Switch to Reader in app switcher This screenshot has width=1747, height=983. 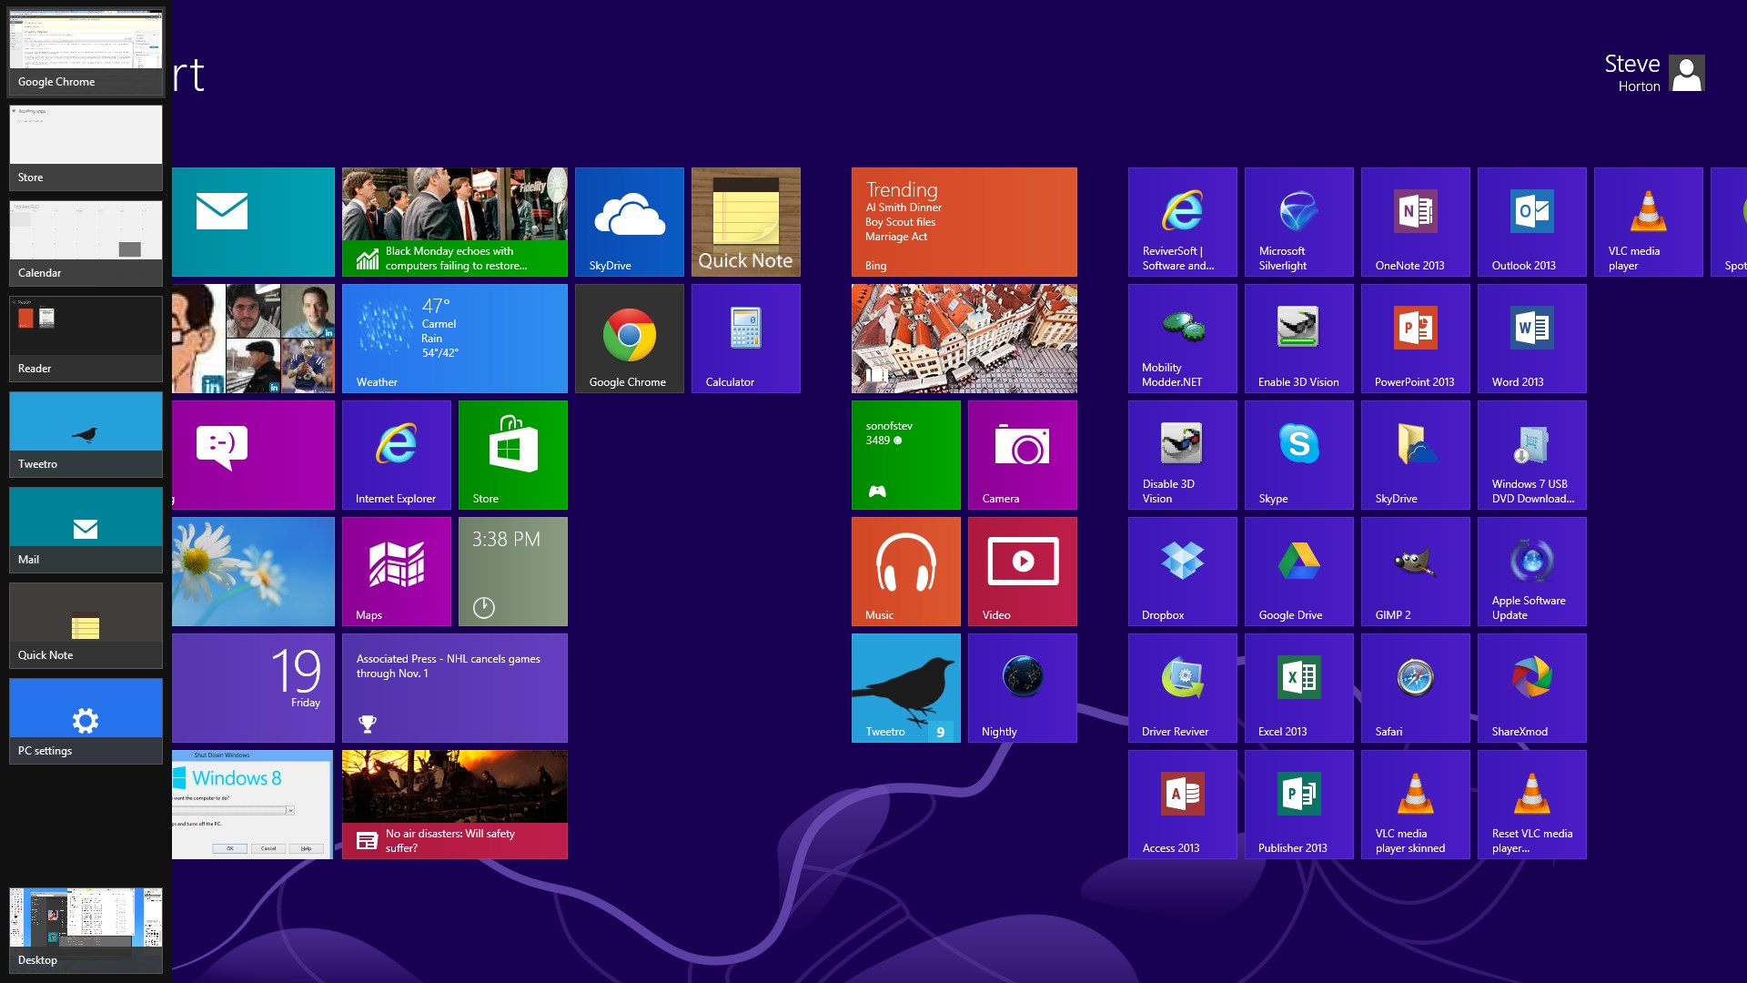pyautogui.click(x=86, y=339)
